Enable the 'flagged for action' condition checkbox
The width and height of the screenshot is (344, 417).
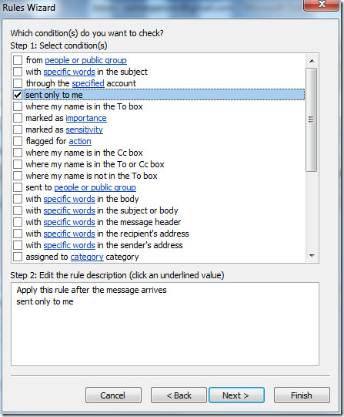(x=18, y=141)
